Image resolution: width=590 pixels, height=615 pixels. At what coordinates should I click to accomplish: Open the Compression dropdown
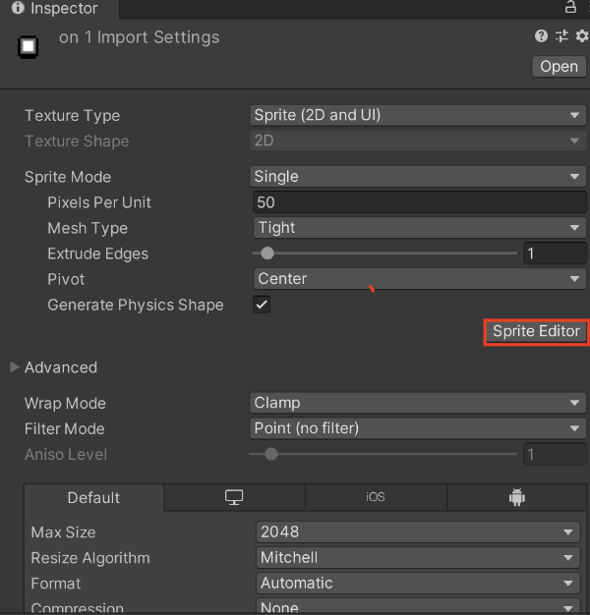[x=418, y=606]
